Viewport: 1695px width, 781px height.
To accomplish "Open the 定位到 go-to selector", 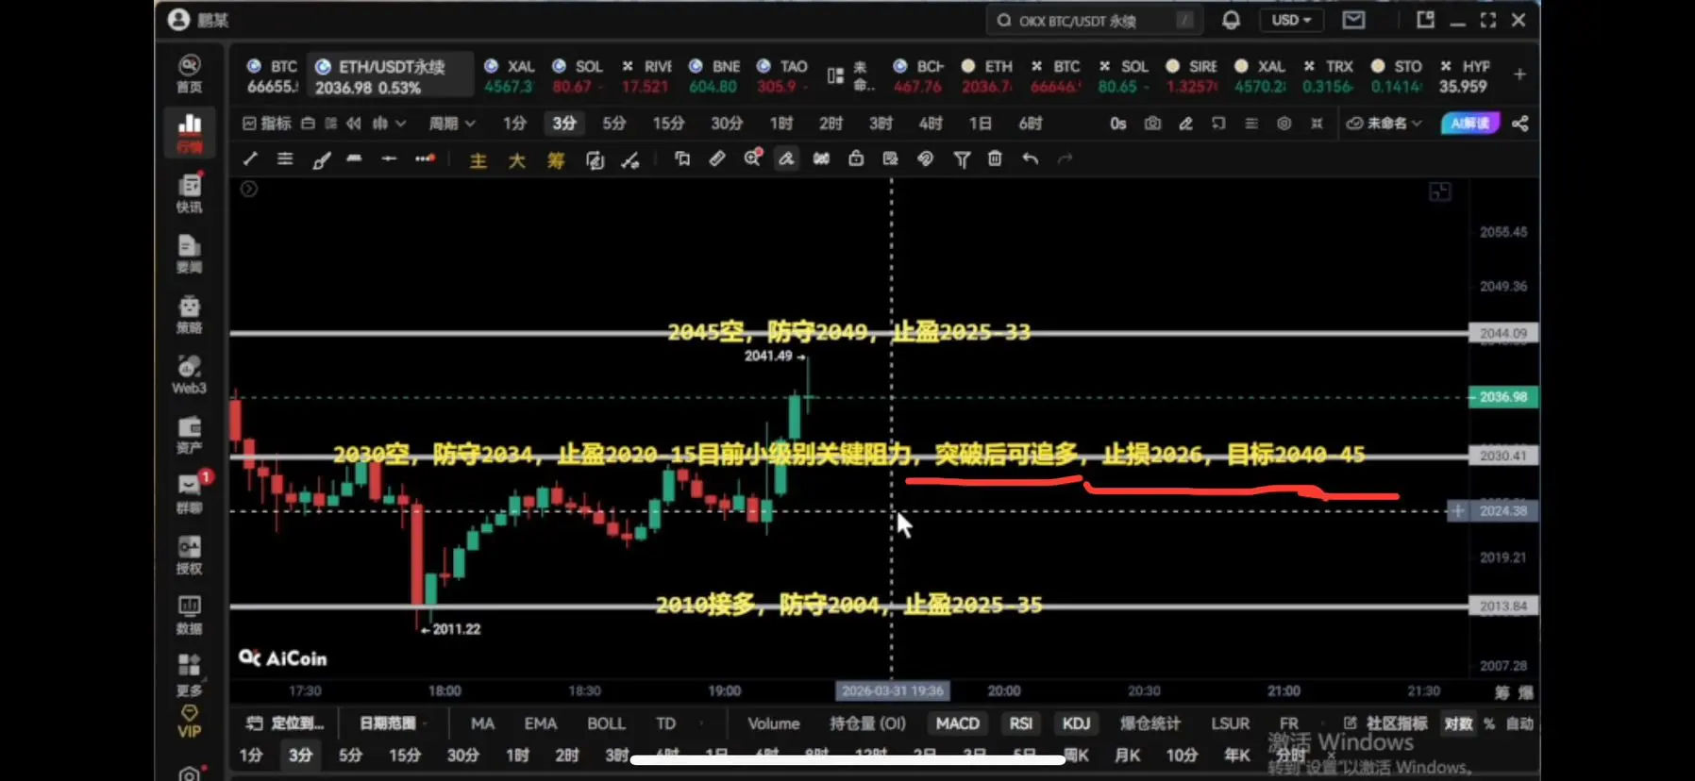I will [x=285, y=723].
